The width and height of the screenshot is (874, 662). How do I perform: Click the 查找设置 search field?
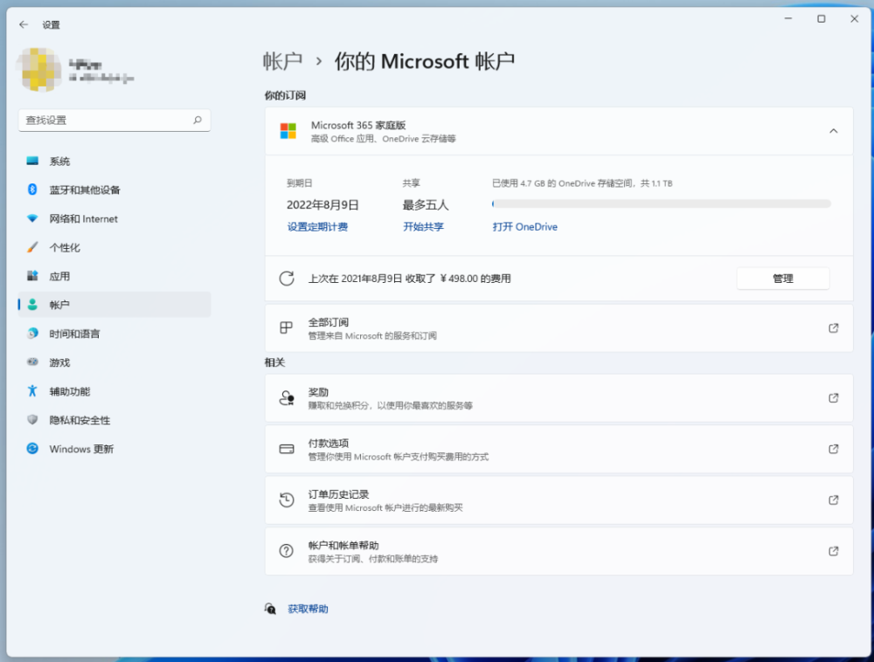pos(105,121)
